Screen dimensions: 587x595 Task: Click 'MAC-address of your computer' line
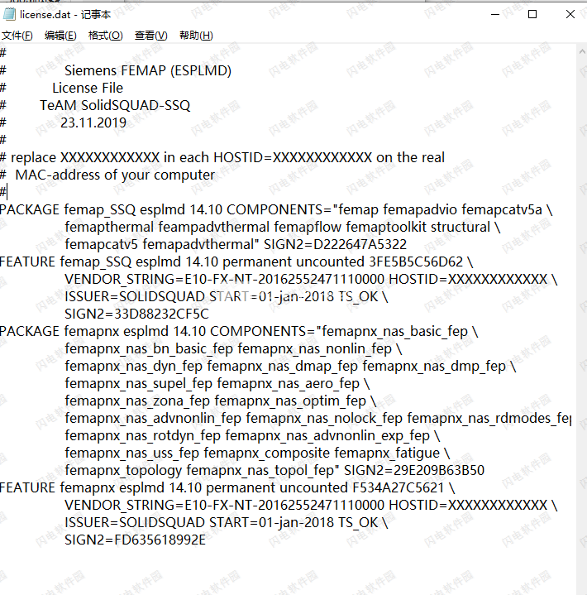(x=115, y=175)
